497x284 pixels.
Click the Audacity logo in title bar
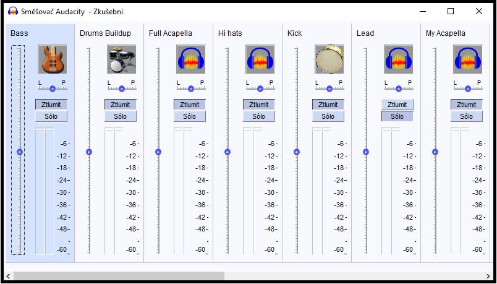13,11
